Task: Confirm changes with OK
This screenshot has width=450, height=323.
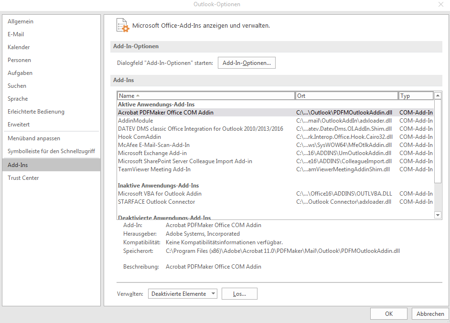Action: click(x=388, y=313)
